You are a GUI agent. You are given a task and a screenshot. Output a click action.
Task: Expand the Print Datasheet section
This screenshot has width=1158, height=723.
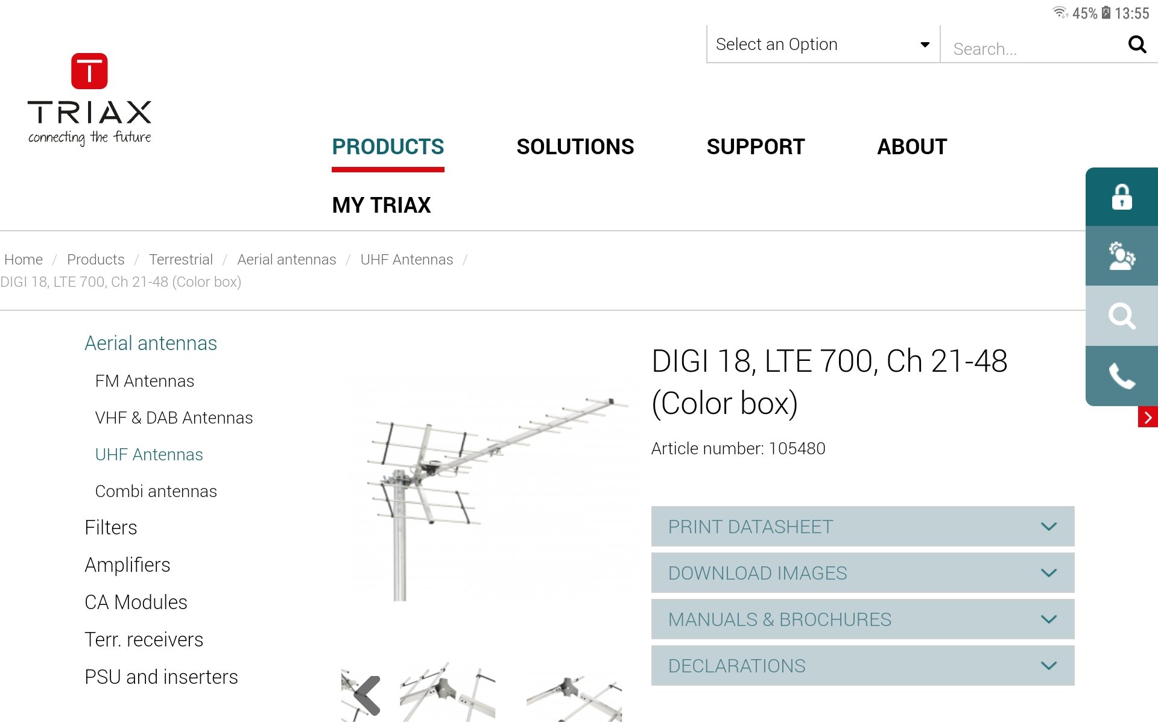point(862,527)
